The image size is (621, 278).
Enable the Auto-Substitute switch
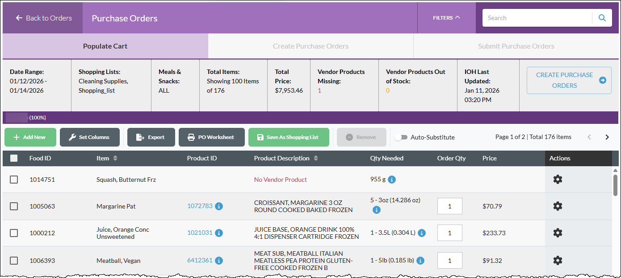click(x=401, y=137)
